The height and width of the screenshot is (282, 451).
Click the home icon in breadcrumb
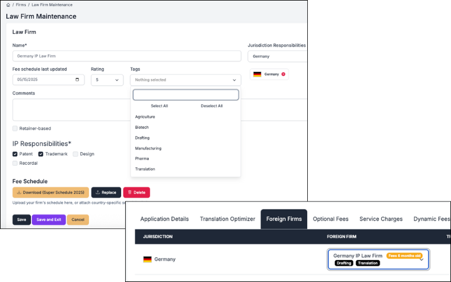tap(8, 5)
